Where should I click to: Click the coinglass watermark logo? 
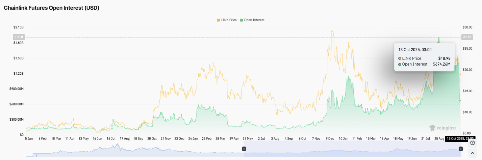pyautogui.click(x=443, y=128)
